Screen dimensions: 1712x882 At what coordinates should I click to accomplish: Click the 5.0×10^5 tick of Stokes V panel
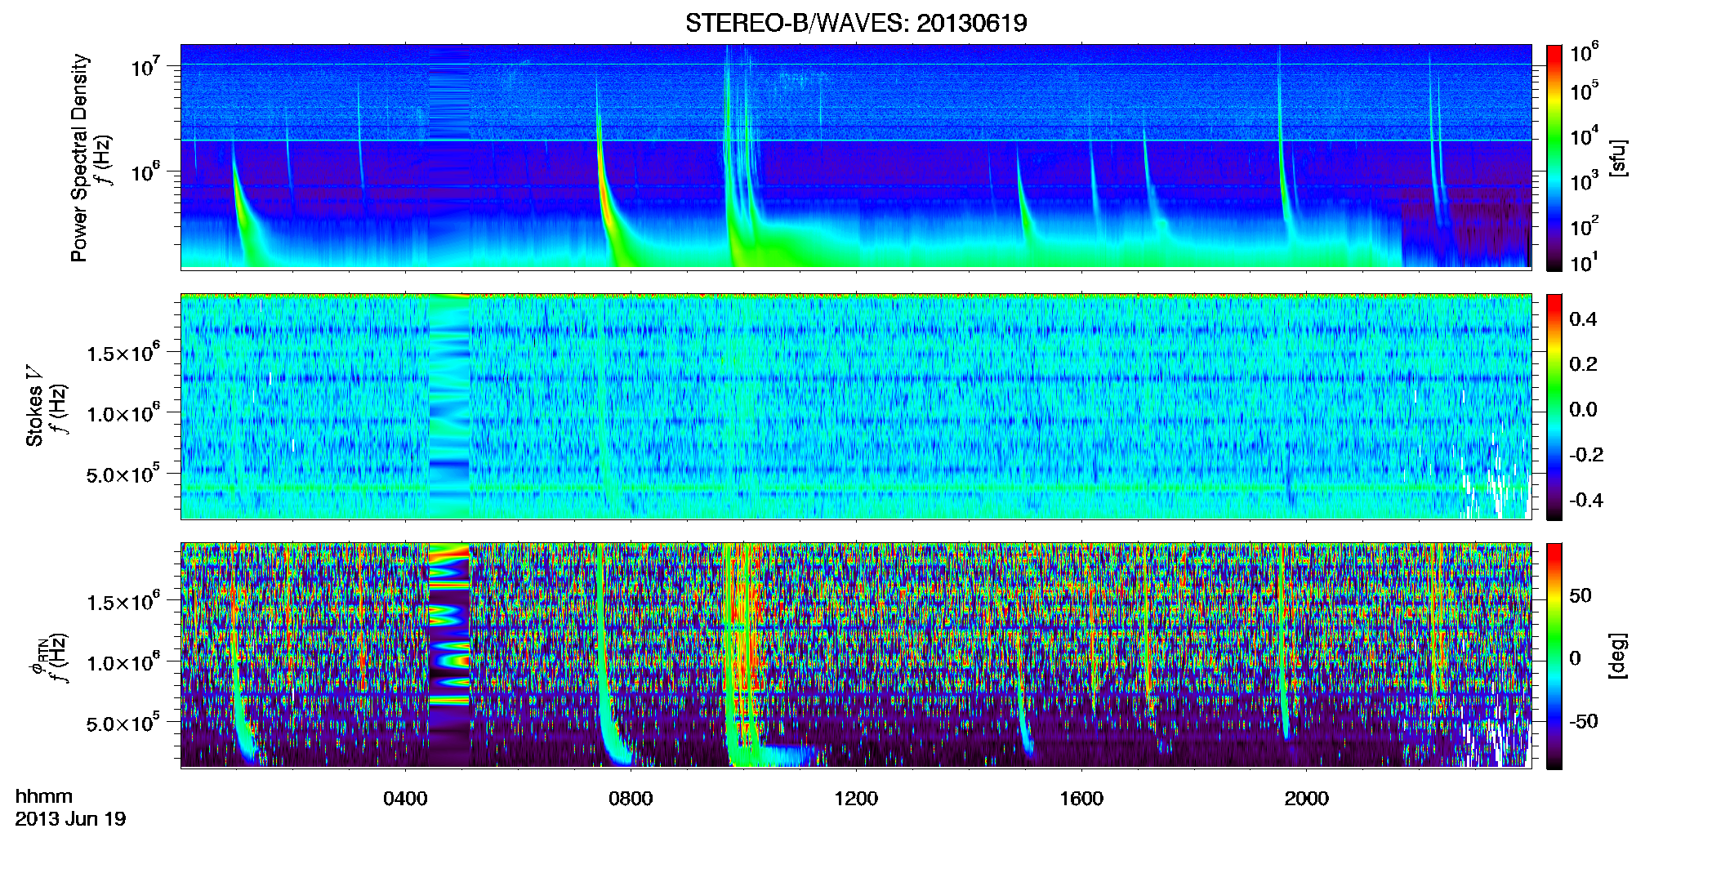tap(123, 474)
